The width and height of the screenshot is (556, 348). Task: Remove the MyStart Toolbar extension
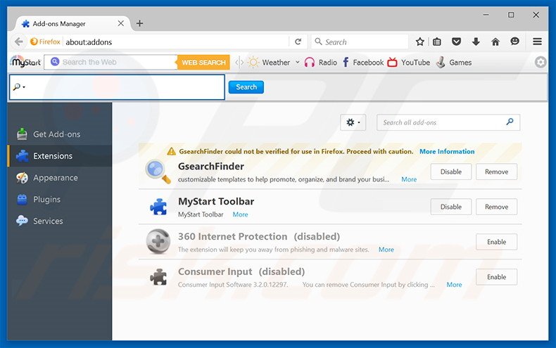(496, 207)
